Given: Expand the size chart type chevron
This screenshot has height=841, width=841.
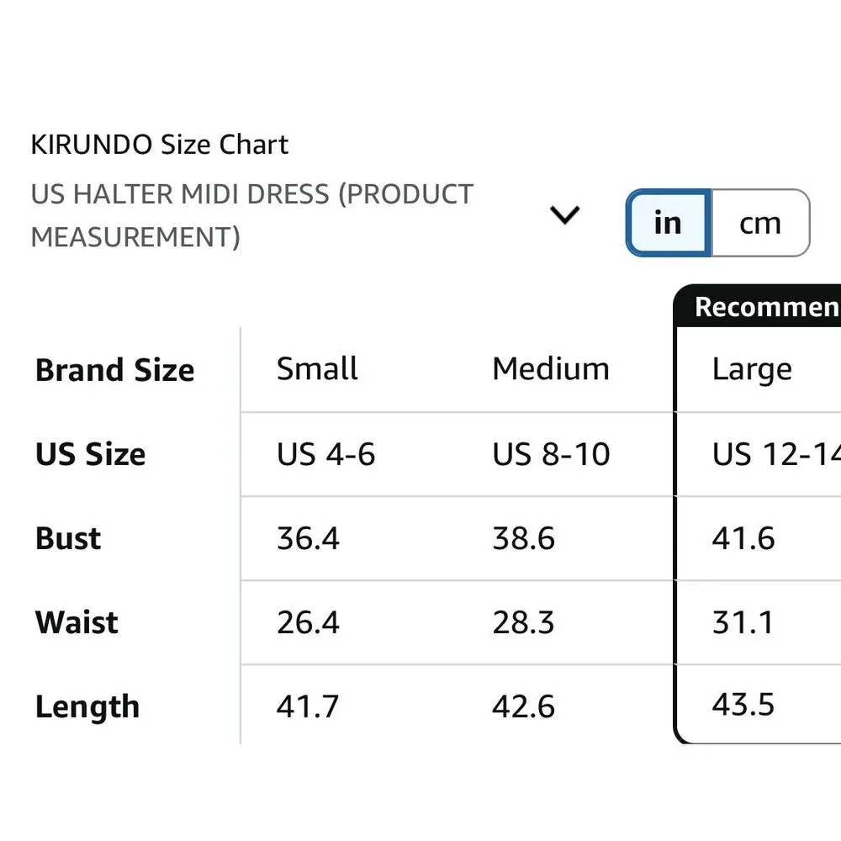Looking at the screenshot, I should tap(564, 216).
